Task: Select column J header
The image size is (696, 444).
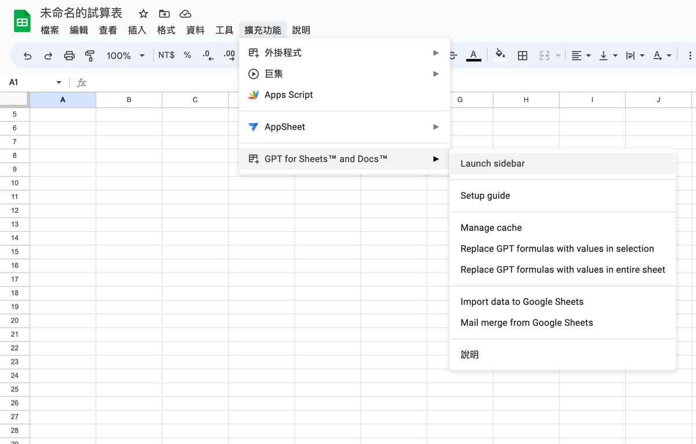Action: point(658,100)
